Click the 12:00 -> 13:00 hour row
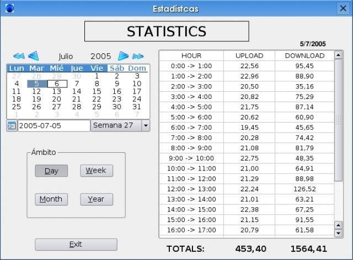Image resolution: width=353 pixels, height=260 pixels. point(247,189)
